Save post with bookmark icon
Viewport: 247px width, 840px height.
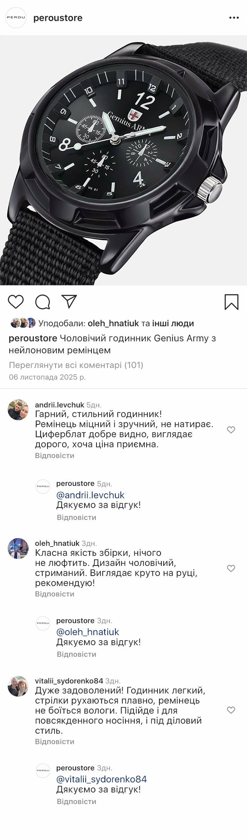(x=232, y=302)
